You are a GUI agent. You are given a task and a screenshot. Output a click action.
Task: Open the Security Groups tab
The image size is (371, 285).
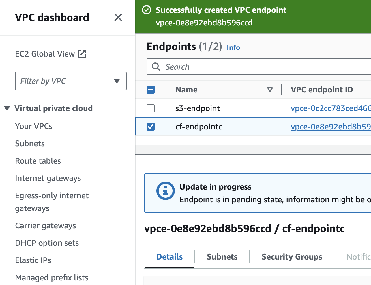292,257
